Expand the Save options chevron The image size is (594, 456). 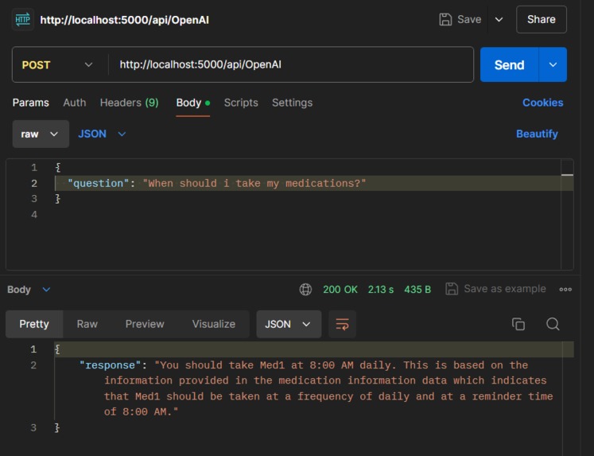[499, 19]
